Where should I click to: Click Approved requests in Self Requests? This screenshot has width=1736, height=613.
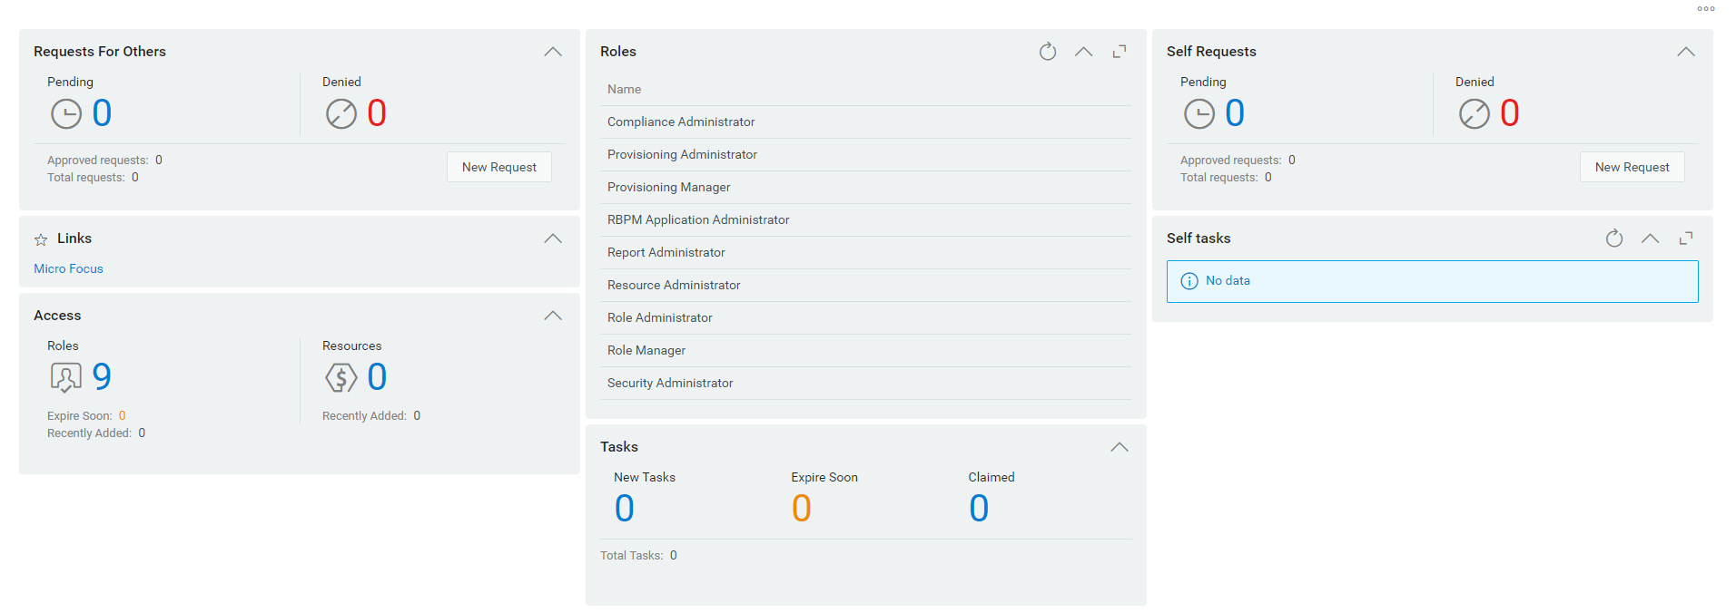pyautogui.click(x=1230, y=161)
